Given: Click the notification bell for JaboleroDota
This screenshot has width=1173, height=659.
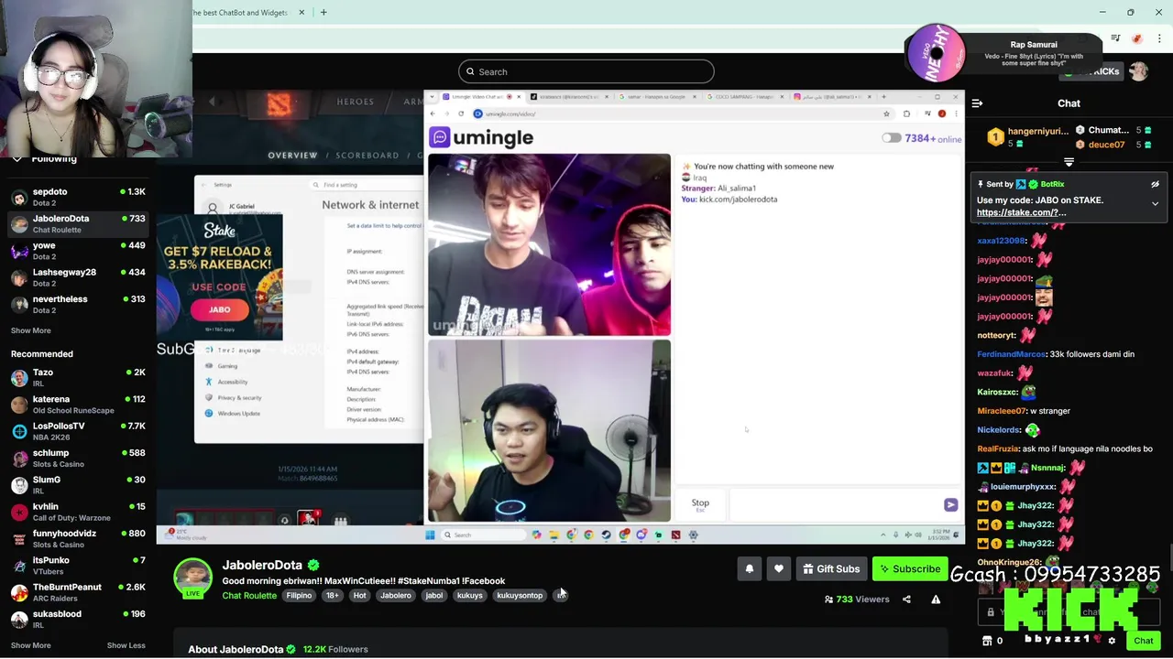Looking at the screenshot, I should pyautogui.click(x=749, y=569).
